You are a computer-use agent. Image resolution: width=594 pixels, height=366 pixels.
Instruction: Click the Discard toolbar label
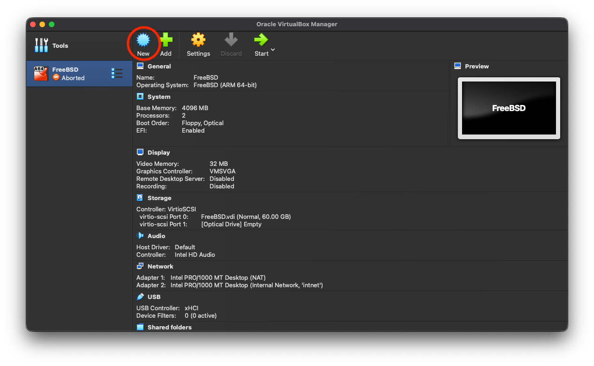click(x=231, y=53)
